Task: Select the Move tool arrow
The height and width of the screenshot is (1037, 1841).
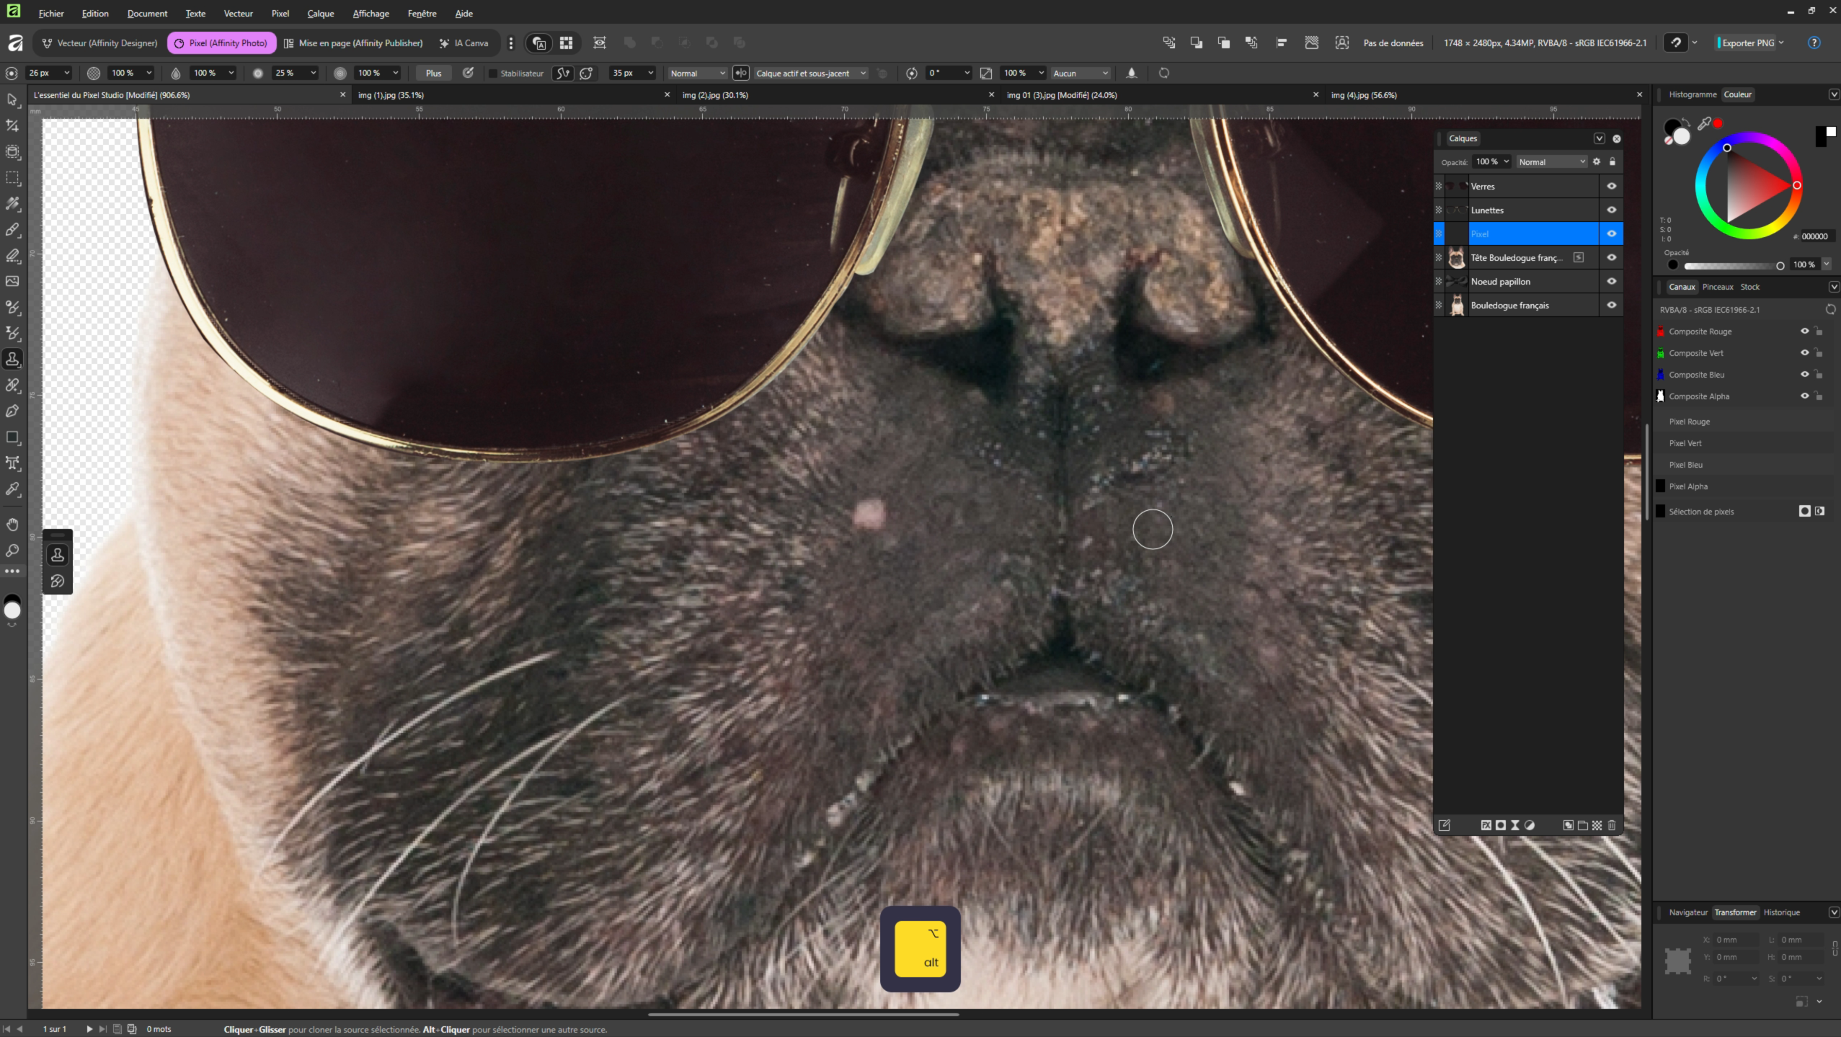Action: click(12, 99)
